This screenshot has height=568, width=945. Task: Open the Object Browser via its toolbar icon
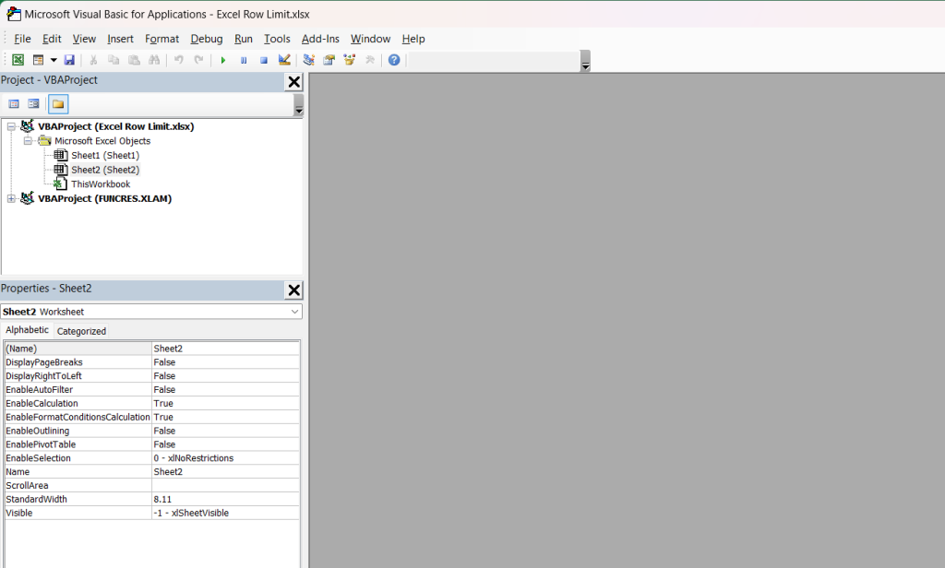349,59
